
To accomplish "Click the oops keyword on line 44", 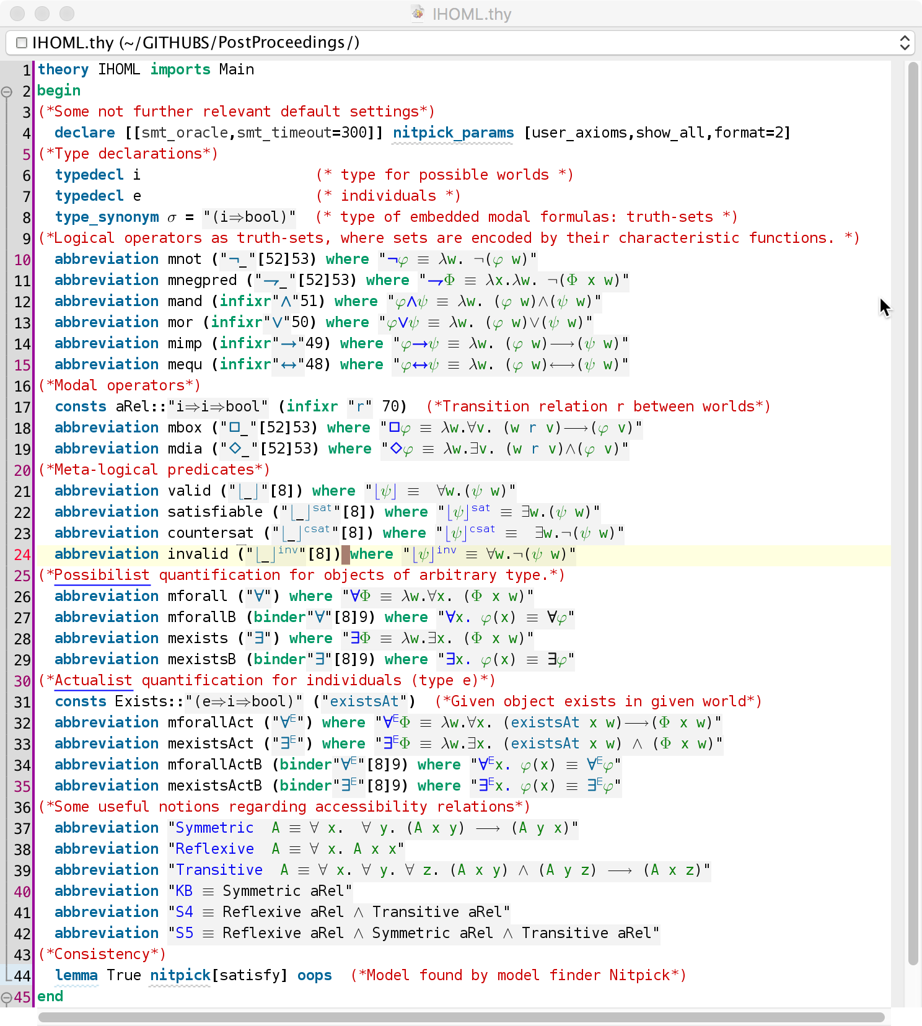I will (x=315, y=975).
